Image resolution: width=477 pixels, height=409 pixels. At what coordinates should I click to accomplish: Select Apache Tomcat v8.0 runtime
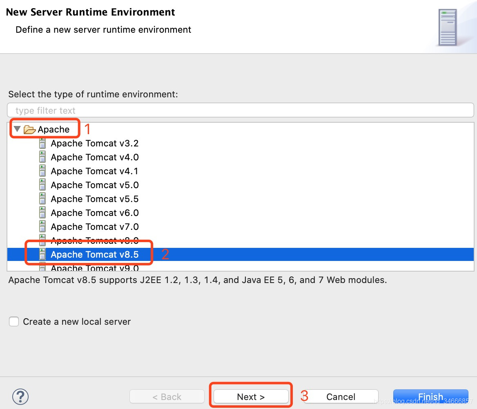pyautogui.click(x=95, y=240)
